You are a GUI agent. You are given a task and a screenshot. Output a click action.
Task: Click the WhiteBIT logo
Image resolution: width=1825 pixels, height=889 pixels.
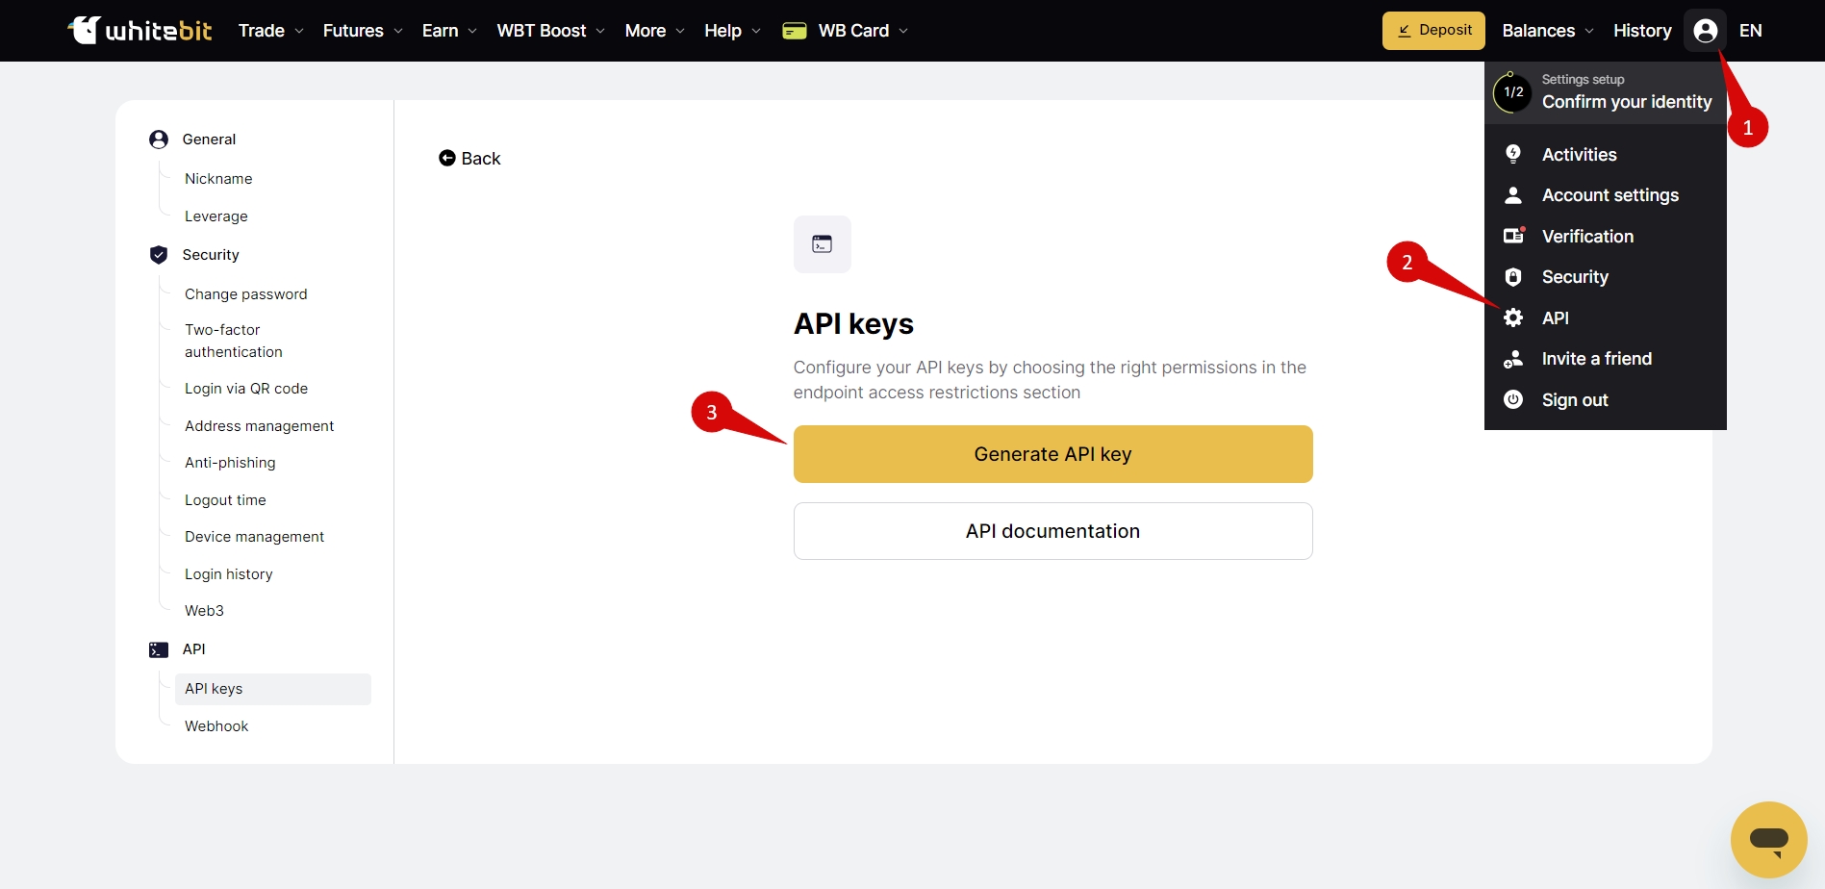click(140, 31)
